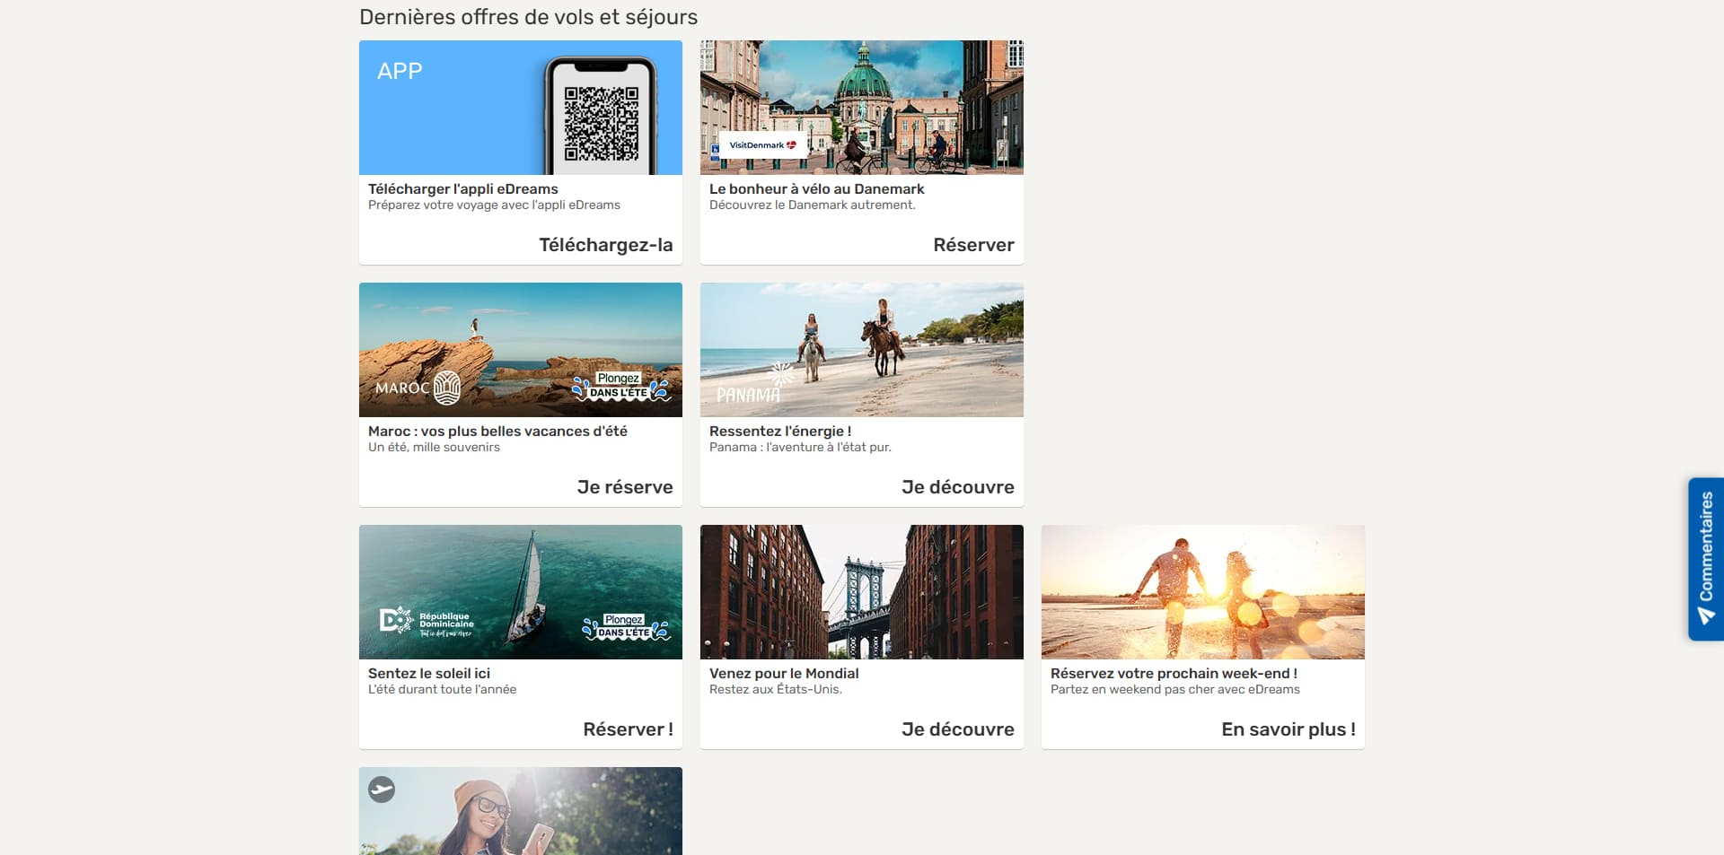The image size is (1724, 855).
Task: Click Je réserve for Maroc offer
Action: [x=625, y=487]
